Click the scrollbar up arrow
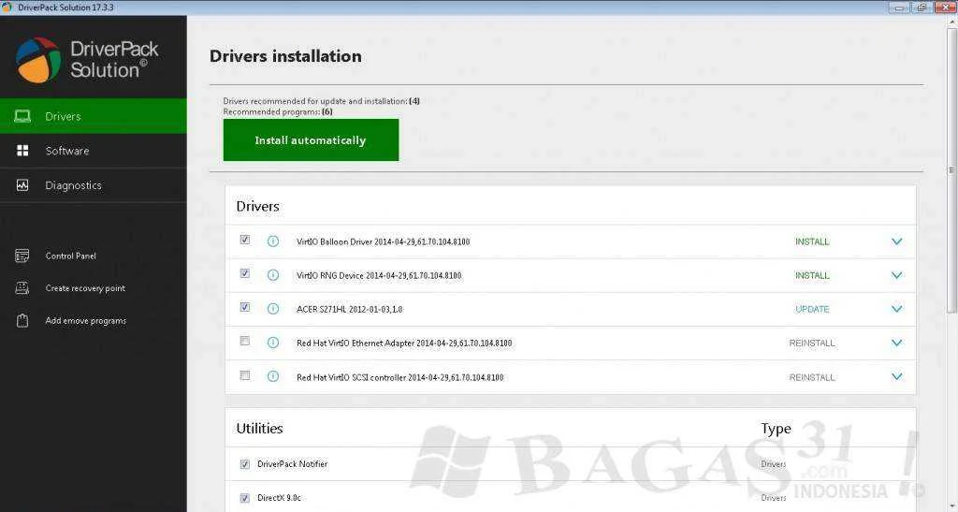The height and width of the screenshot is (512, 958). [x=951, y=22]
